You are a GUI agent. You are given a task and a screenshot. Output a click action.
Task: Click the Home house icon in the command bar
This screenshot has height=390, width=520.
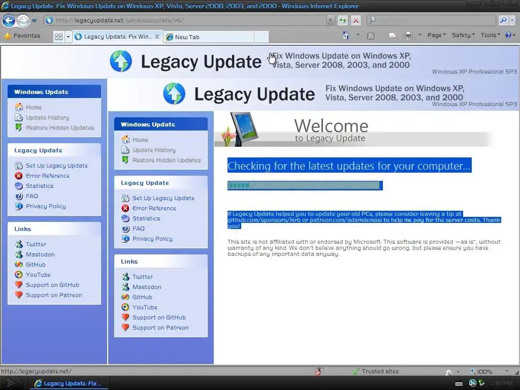tap(346, 35)
